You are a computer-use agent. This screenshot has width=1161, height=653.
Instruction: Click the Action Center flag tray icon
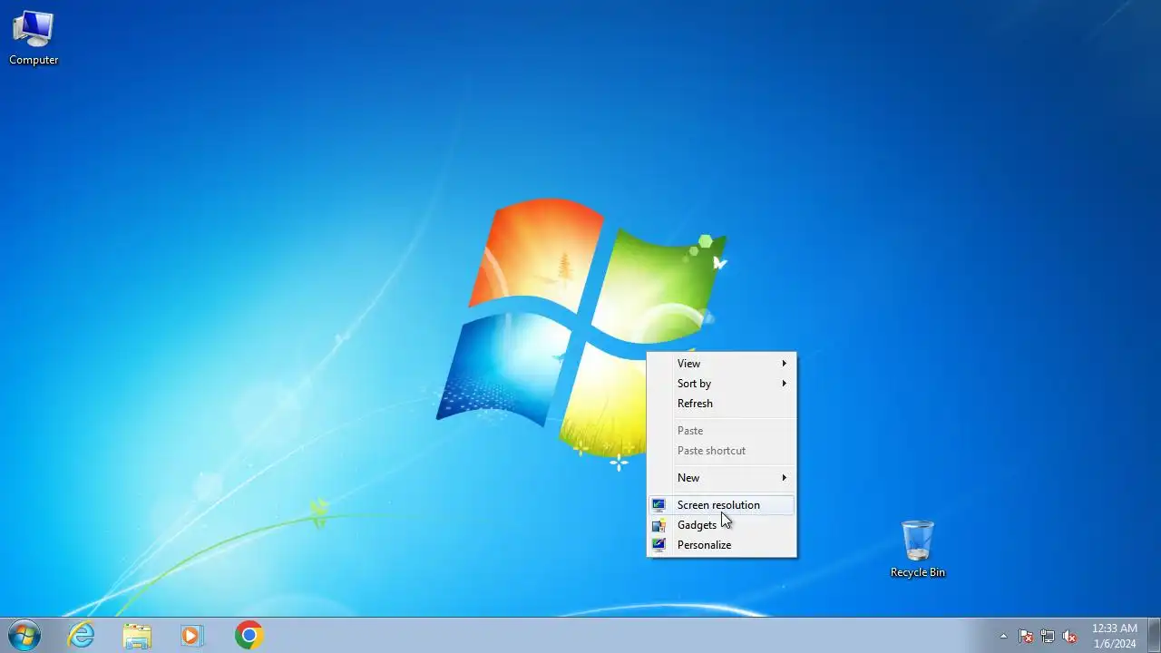pos(1026,636)
